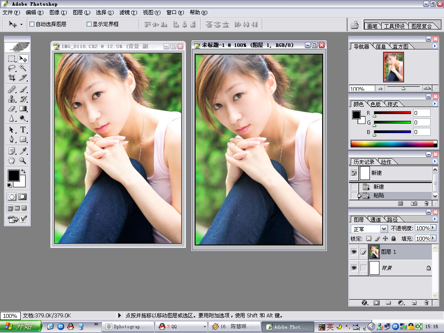Create new snapshot in History panel

414,203
